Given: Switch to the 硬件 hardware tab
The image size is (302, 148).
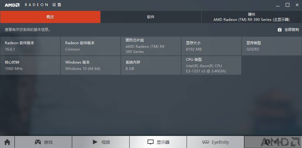Looking at the screenshot, I should (x=252, y=17).
